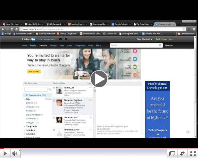Switch to the Campaign Manager browser tab

(x=99, y=24)
